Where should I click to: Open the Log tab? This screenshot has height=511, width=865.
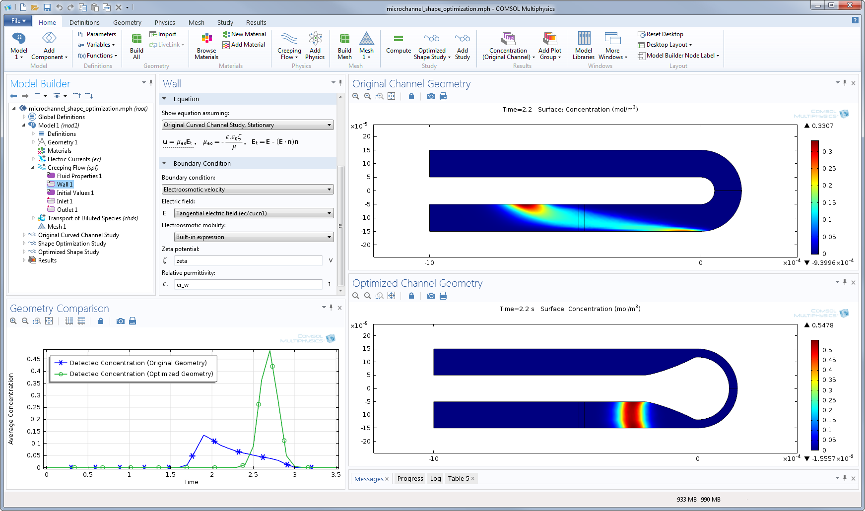[x=436, y=479]
